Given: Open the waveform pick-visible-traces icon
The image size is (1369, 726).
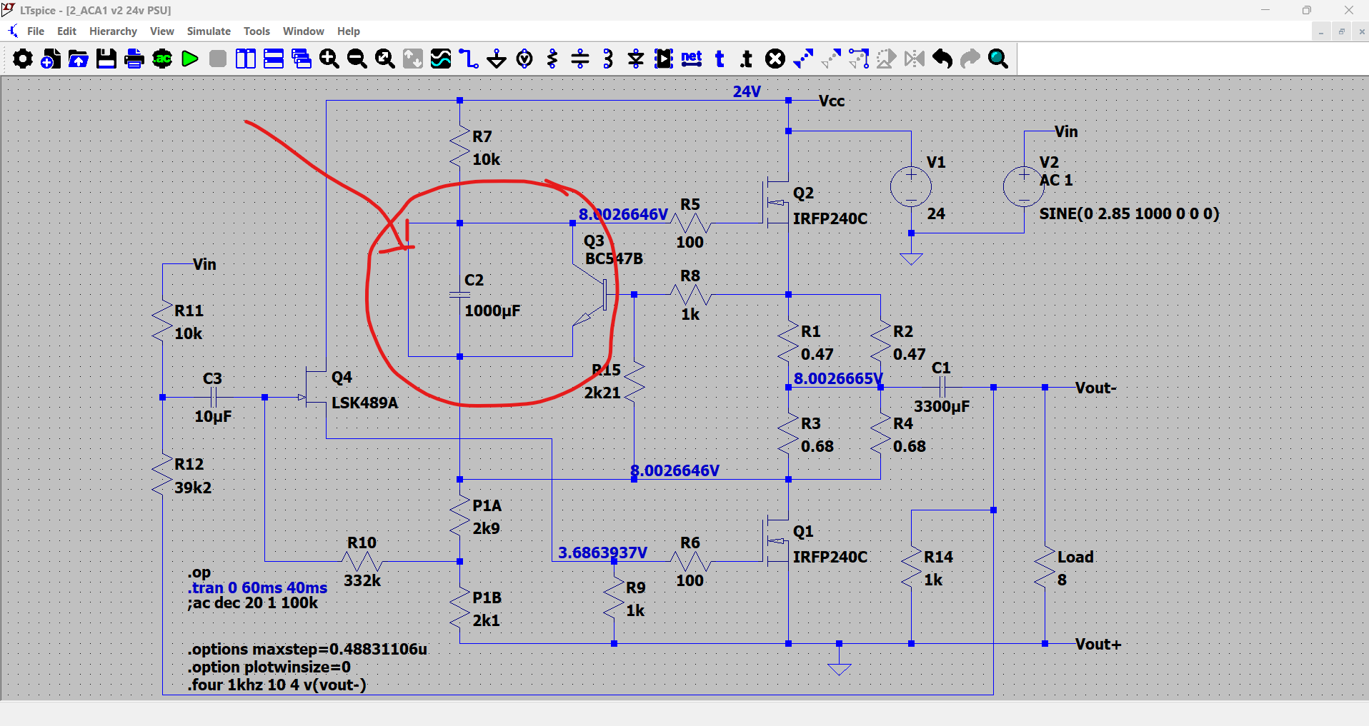Looking at the screenshot, I should click(441, 59).
